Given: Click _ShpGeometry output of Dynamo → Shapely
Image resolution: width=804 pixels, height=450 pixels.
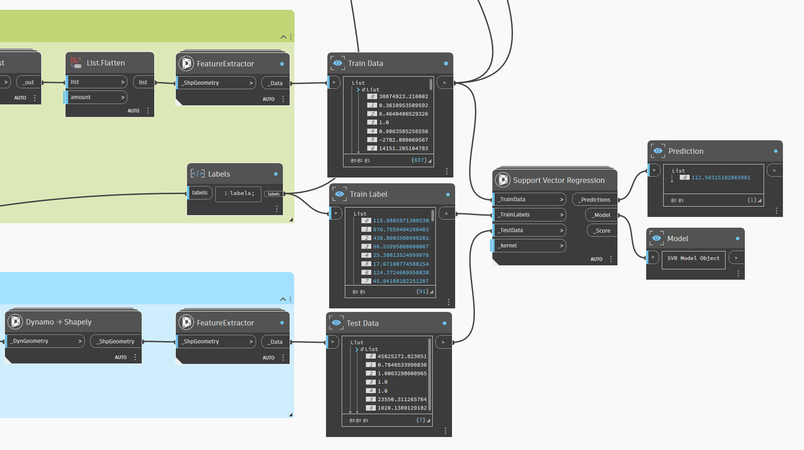Looking at the screenshot, I should [116, 341].
